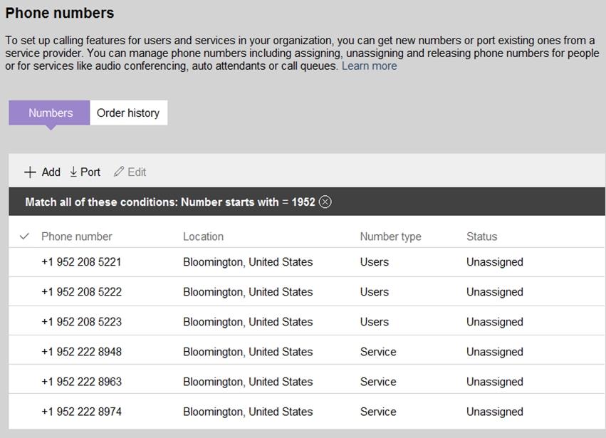Sort by the Location column header
Viewport: 606px width, 438px height.
[x=203, y=236]
